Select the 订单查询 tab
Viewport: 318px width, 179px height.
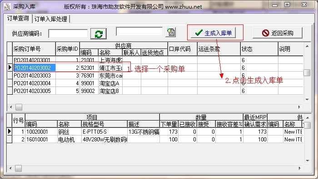18,18
